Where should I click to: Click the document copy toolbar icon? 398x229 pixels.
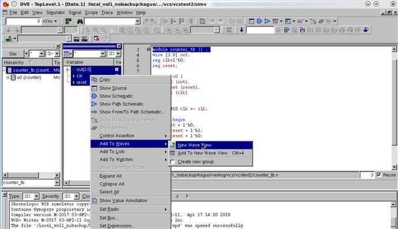(202, 21)
